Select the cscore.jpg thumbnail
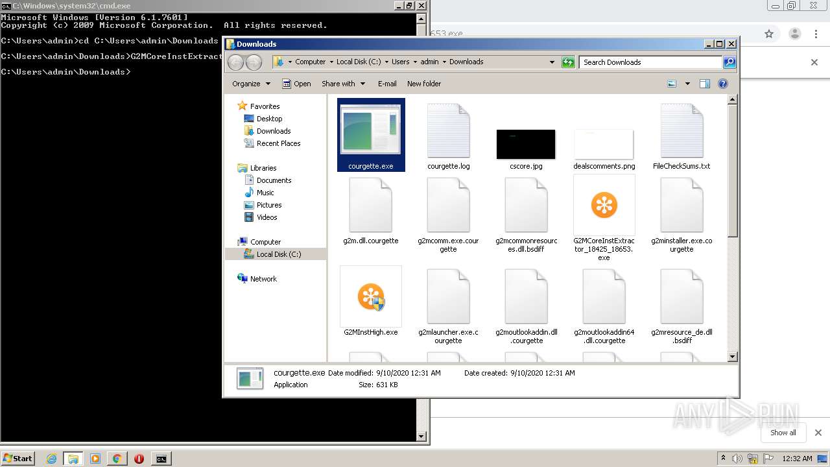Viewport: 830px width, 467px height. click(526, 144)
